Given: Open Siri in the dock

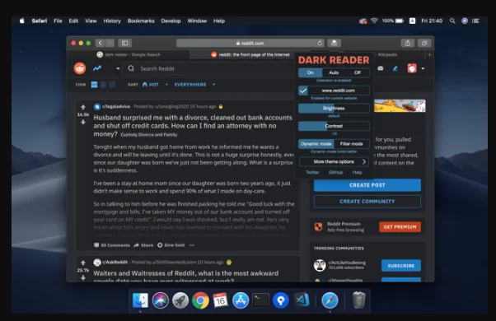Looking at the screenshot, I should pos(161,300).
